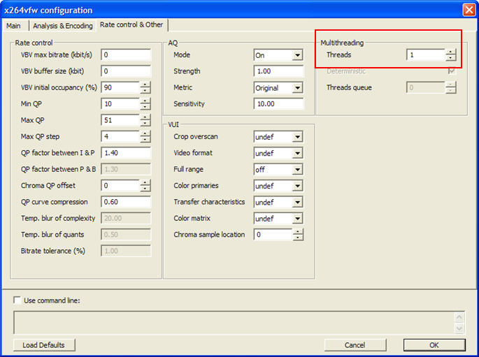The image size is (479, 357).
Task: Increase VBV initial occupancy with up arrow
Action: (x=145, y=85)
